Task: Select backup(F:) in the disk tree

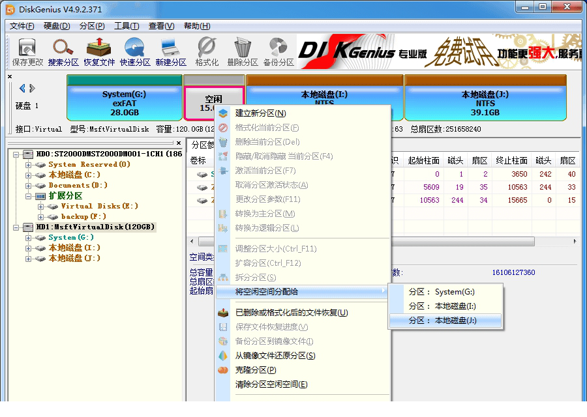Action: point(83,217)
